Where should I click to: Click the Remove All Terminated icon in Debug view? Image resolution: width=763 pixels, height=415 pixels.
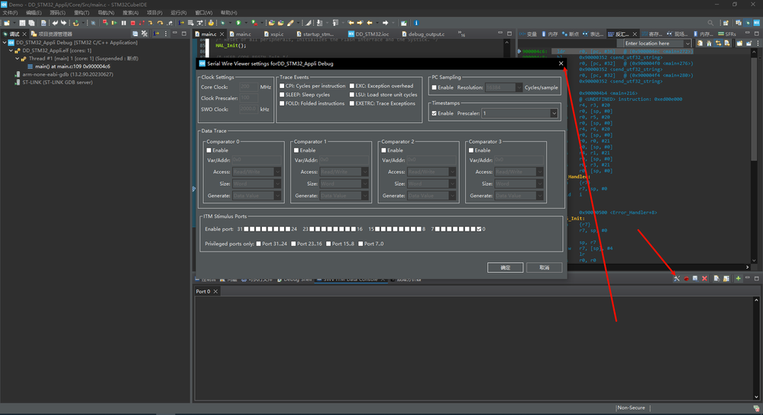144,34
